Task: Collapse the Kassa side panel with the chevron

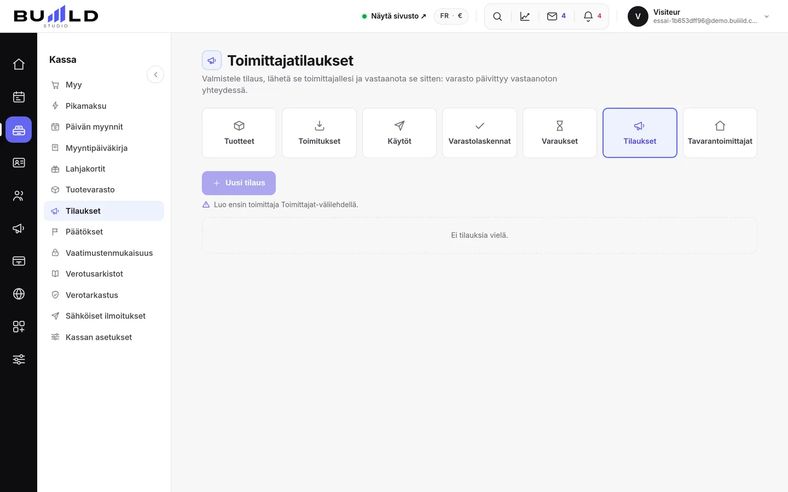Action: 155,74
